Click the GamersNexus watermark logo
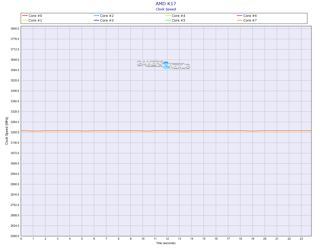The height and width of the screenshot is (249, 332). click(163, 65)
